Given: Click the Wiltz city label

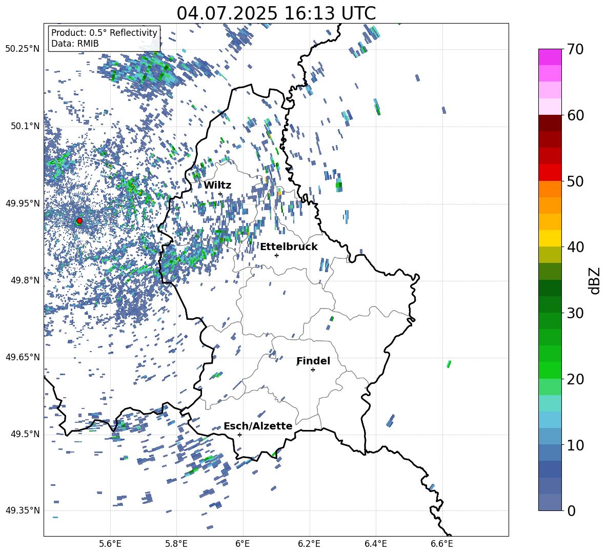Looking at the screenshot, I should 217,186.
